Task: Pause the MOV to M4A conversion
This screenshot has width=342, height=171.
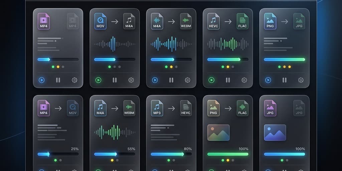Action: [x=115, y=80]
